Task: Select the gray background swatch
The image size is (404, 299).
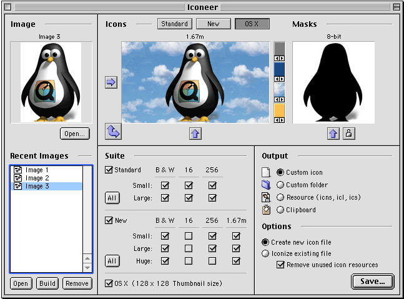Action: (279, 49)
